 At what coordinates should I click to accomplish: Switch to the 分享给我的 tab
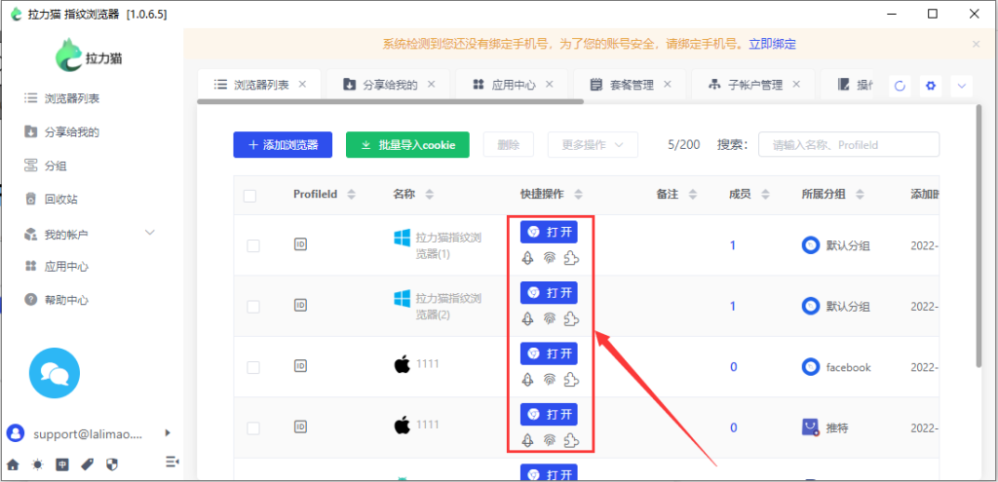click(388, 85)
